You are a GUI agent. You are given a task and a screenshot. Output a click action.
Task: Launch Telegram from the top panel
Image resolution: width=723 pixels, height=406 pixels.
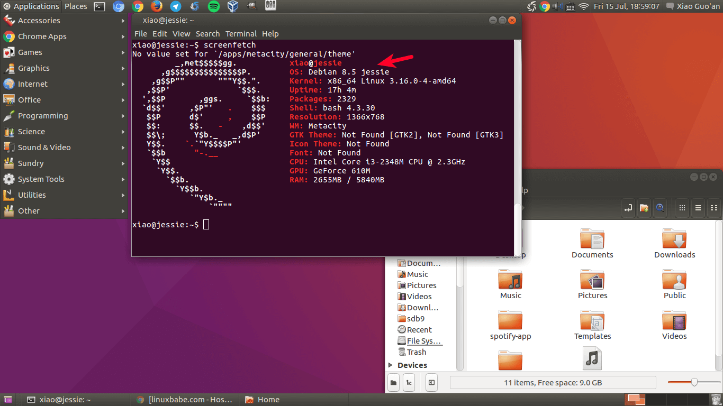pos(175,6)
